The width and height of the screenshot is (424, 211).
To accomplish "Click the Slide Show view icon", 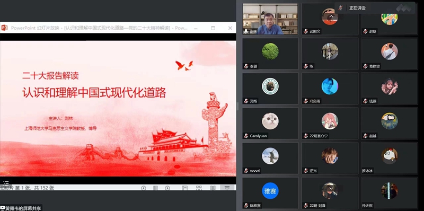I will coord(227,188).
